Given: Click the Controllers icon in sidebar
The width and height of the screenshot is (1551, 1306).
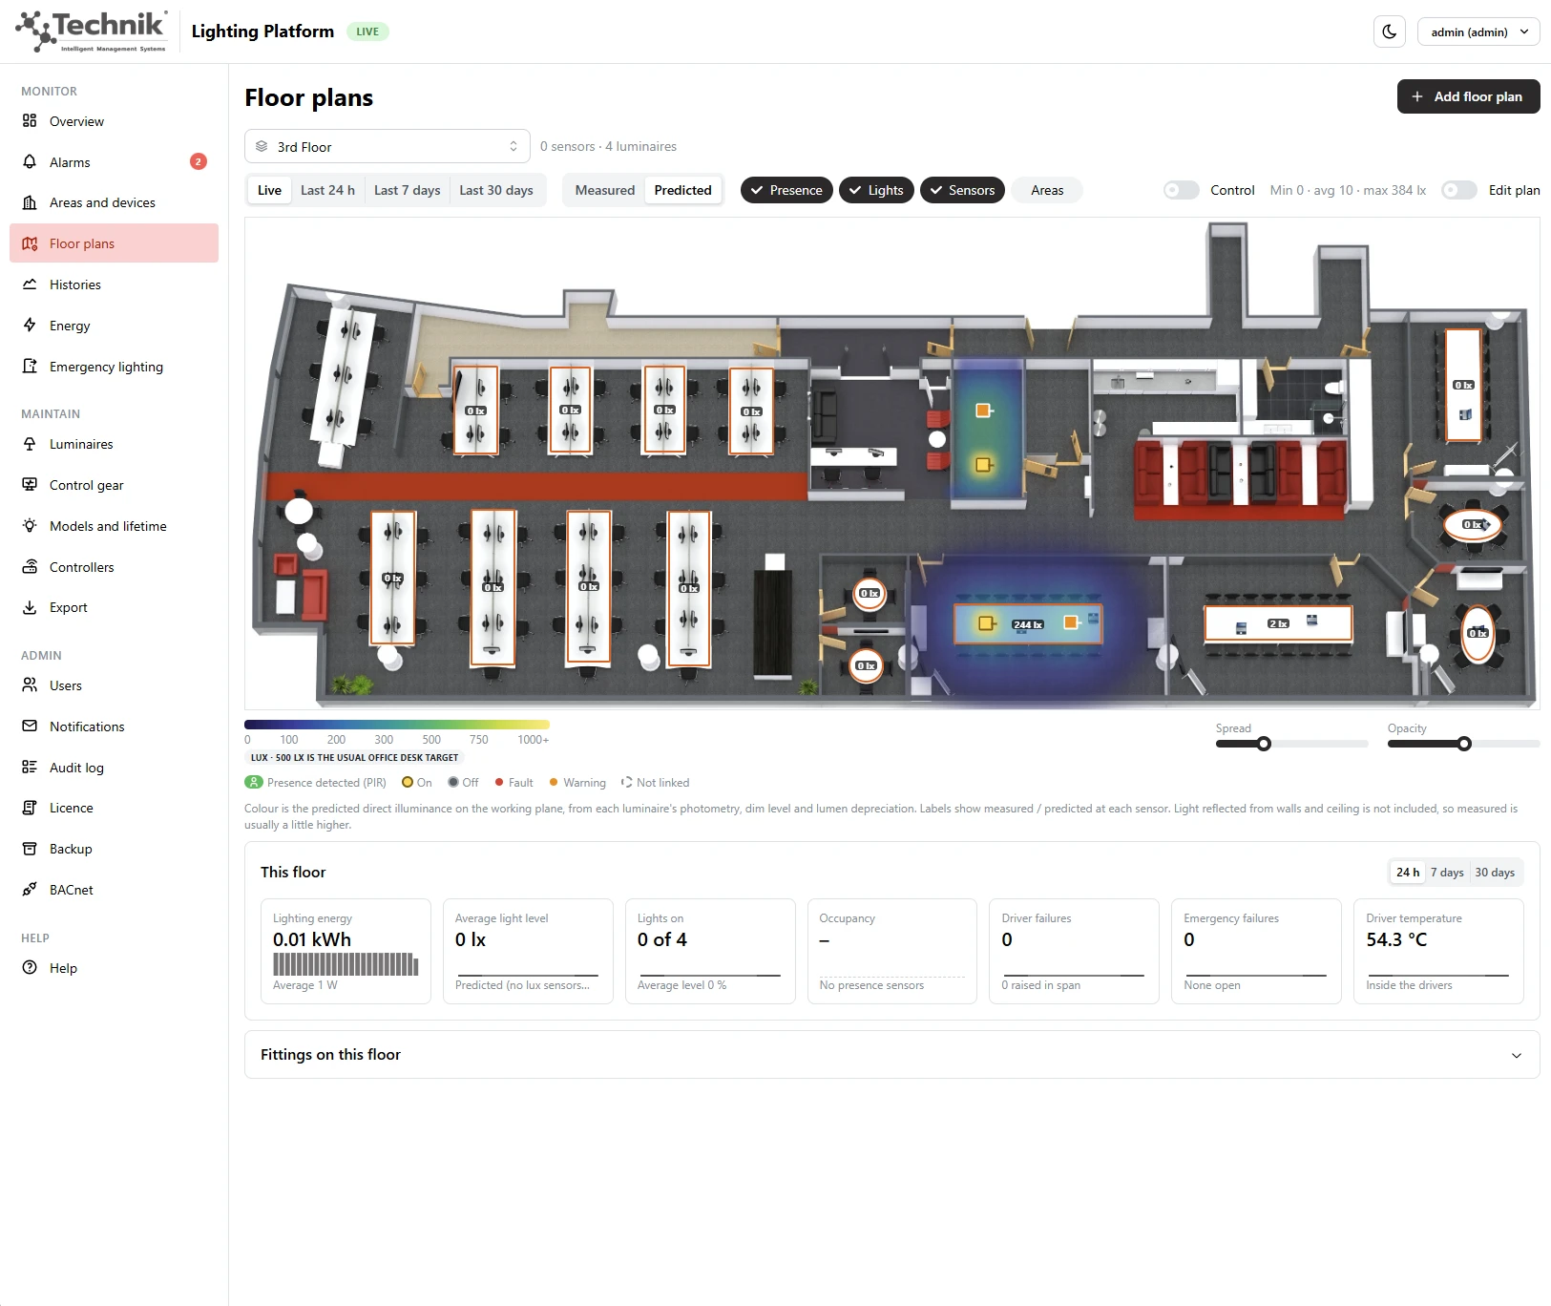Looking at the screenshot, I should coord(30,567).
